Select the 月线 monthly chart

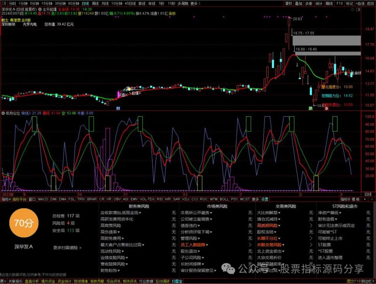(x=105, y=3)
